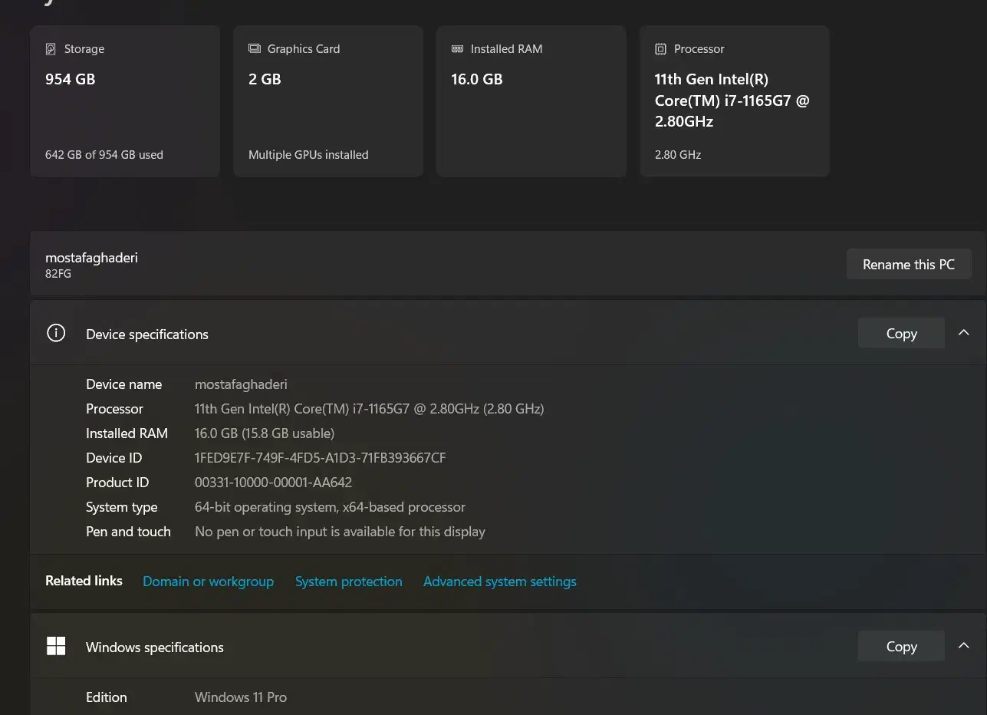
Task: Copy the Device specifications details
Action: [x=901, y=333]
